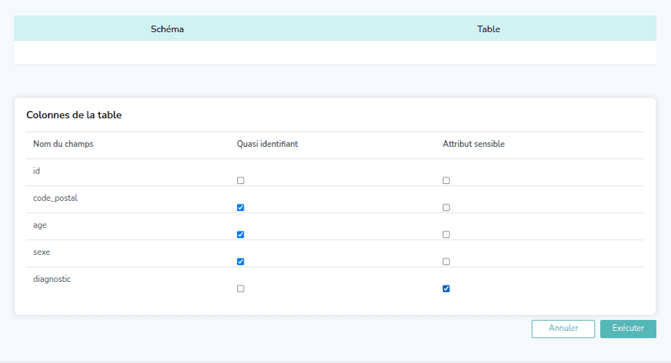Click the Exécuter button

[628, 329]
